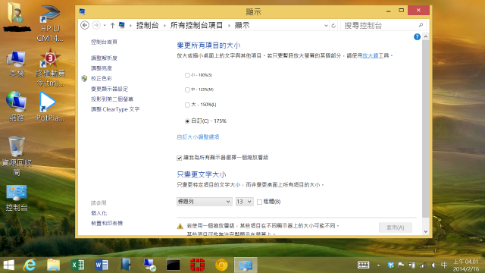Click the Back navigation arrow
This screenshot has height=273, width=485.
85,25
